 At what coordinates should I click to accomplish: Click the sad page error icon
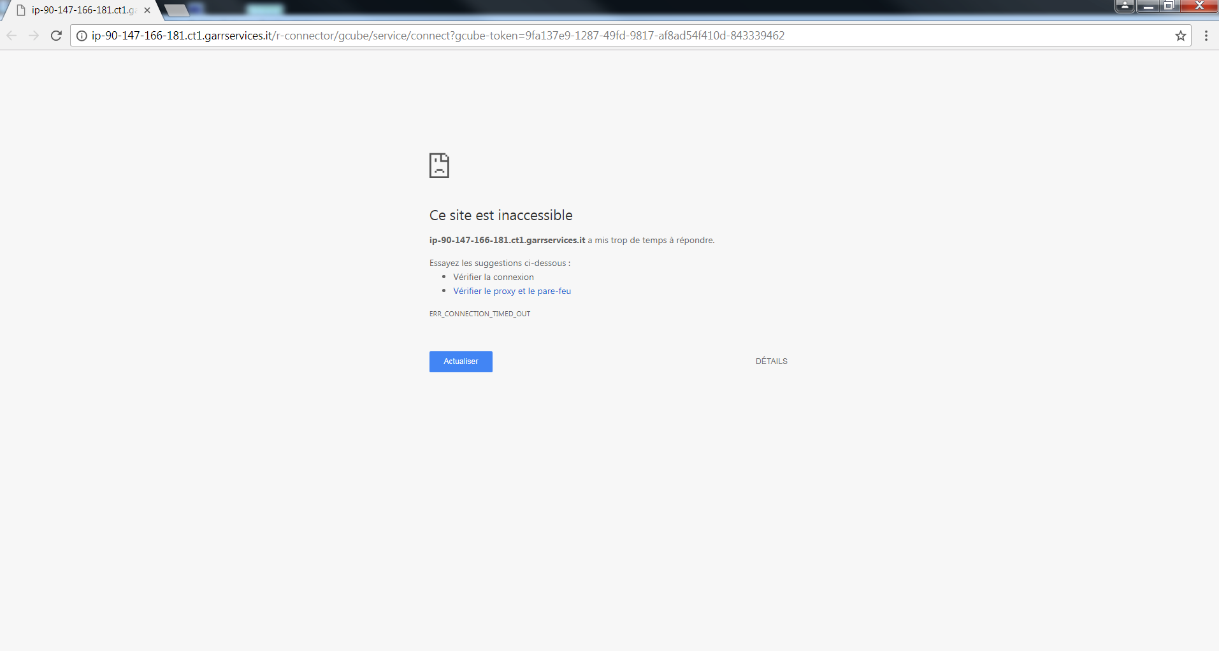pos(439,165)
